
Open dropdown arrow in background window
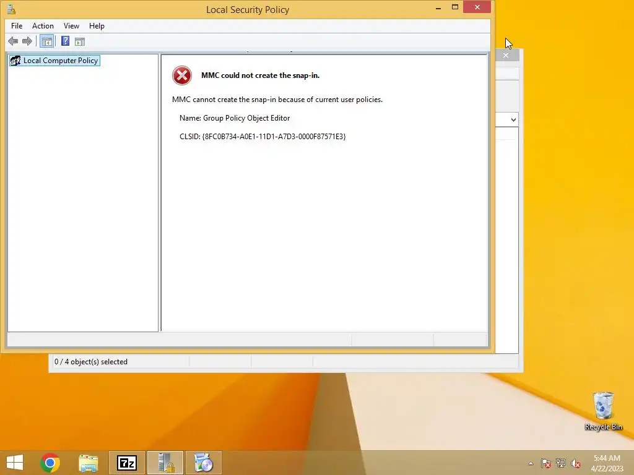point(513,119)
